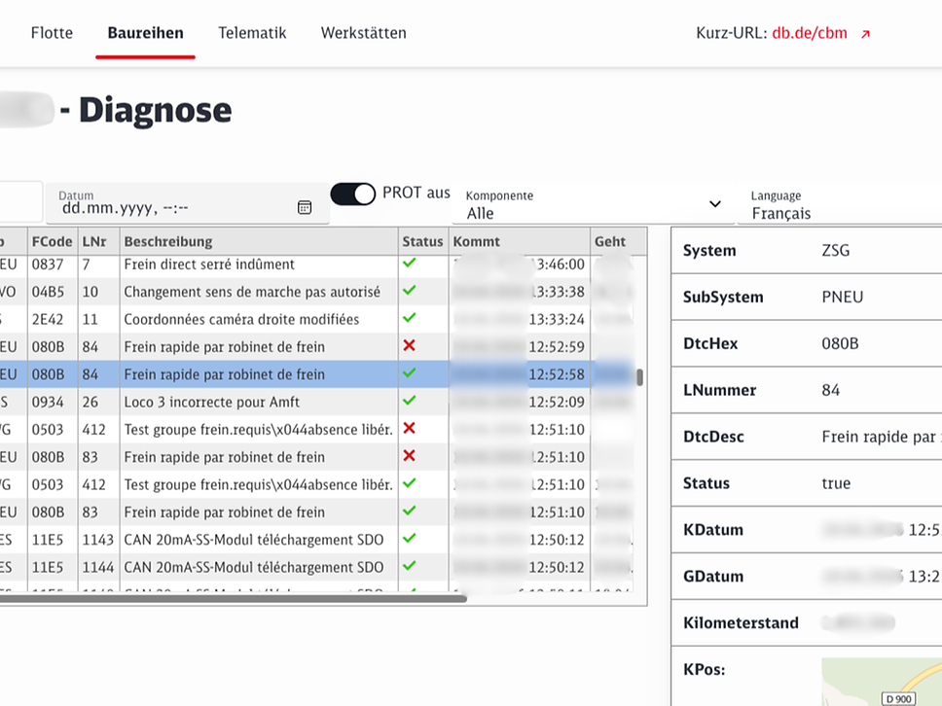Click green check status at 12:52:58 row
Viewport: 942px width, 706px height.
coord(409,373)
